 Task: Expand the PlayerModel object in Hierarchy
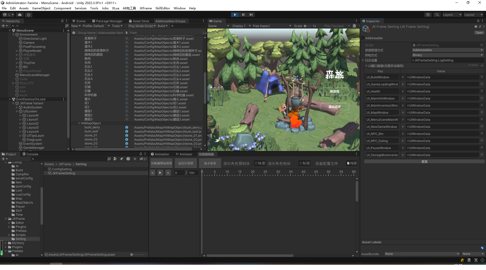17,51
